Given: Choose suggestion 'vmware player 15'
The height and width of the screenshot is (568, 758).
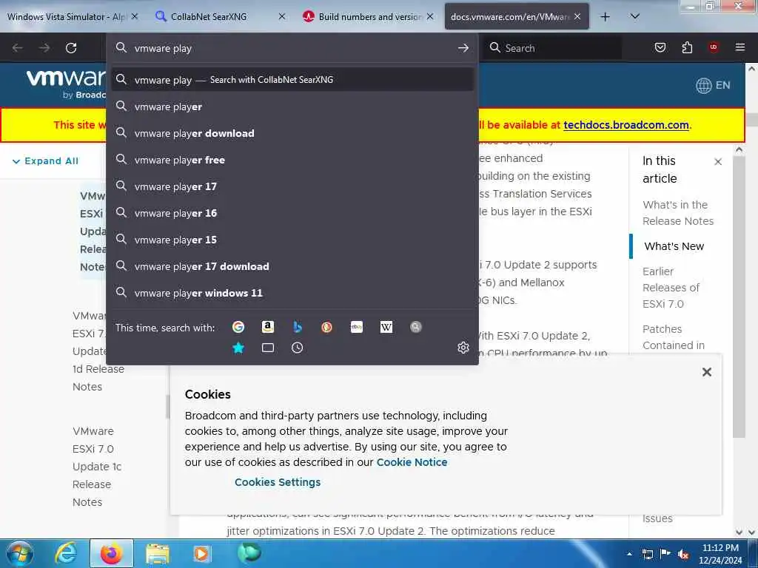Looking at the screenshot, I should tap(292, 240).
